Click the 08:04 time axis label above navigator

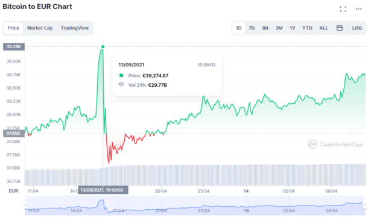tap(331, 191)
